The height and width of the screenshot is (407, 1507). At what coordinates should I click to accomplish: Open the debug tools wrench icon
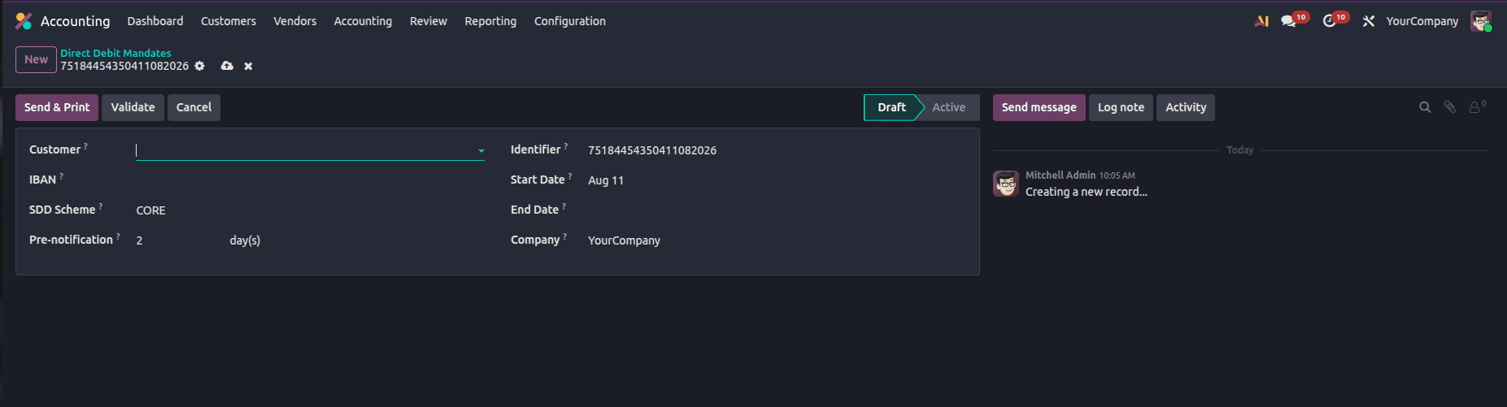[1369, 21]
